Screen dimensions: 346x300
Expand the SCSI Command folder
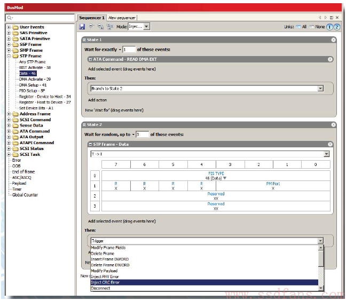(x=9, y=120)
